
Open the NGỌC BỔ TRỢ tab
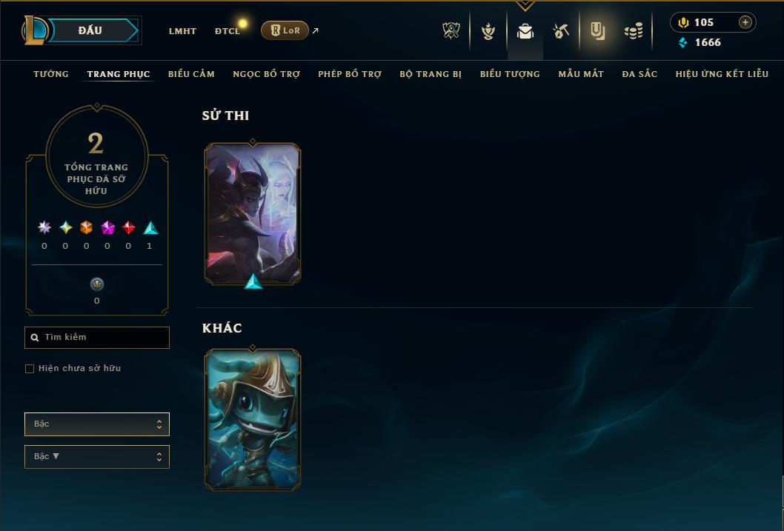coord(267,74)
